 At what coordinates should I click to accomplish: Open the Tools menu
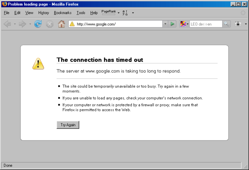[x=81, y=13]
